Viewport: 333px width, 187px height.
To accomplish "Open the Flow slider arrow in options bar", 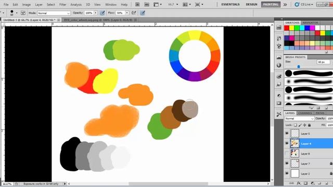I will [127, 13].
